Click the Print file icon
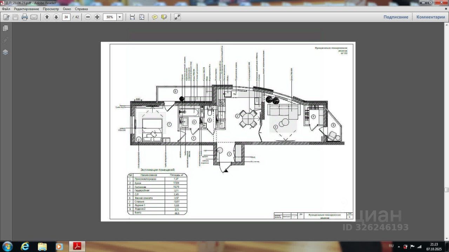Screen dimensions: 449x252 (25, 17)
